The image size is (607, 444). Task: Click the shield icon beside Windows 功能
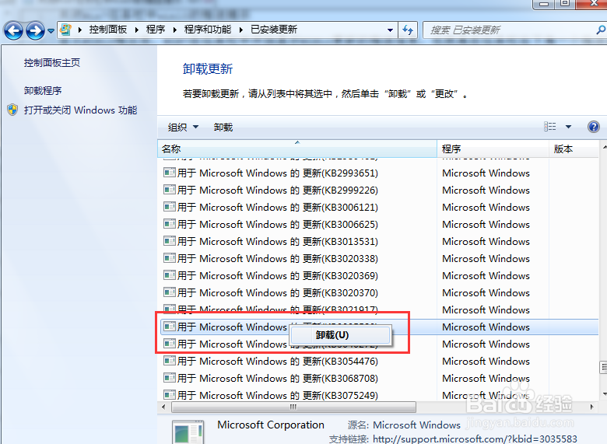pyautogui.click(x=12, y=110)
